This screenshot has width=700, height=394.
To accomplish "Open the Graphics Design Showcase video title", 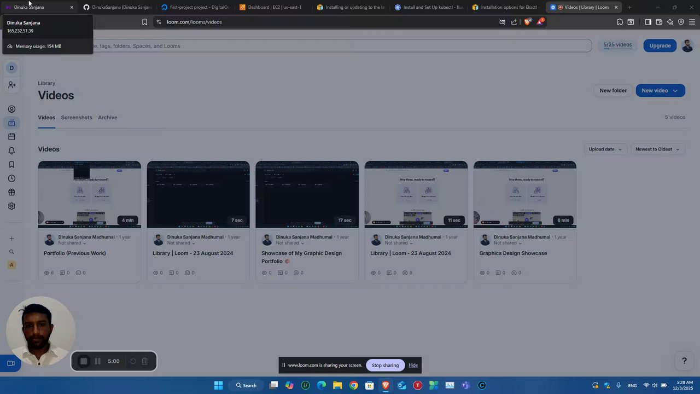I will 513,253.
